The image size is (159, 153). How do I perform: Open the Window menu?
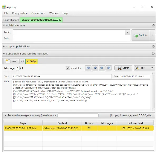[54, 13]
